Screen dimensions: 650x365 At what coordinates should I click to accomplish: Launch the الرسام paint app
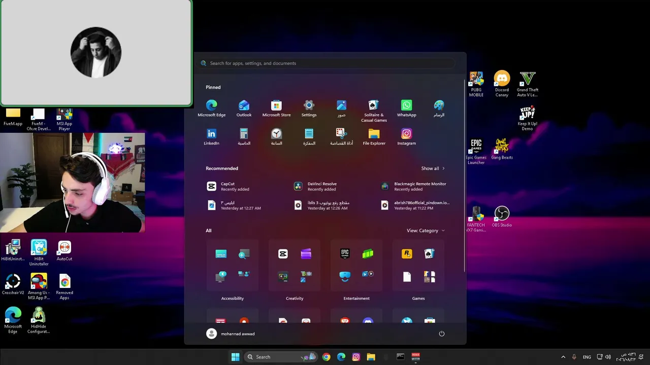tap(439, 108)
